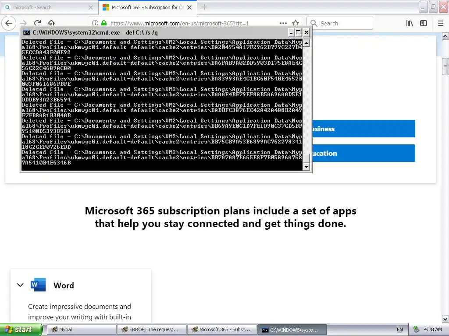
Task: Switch to ERROR: The request taskbar window
Action: click(x=152, y=329)
